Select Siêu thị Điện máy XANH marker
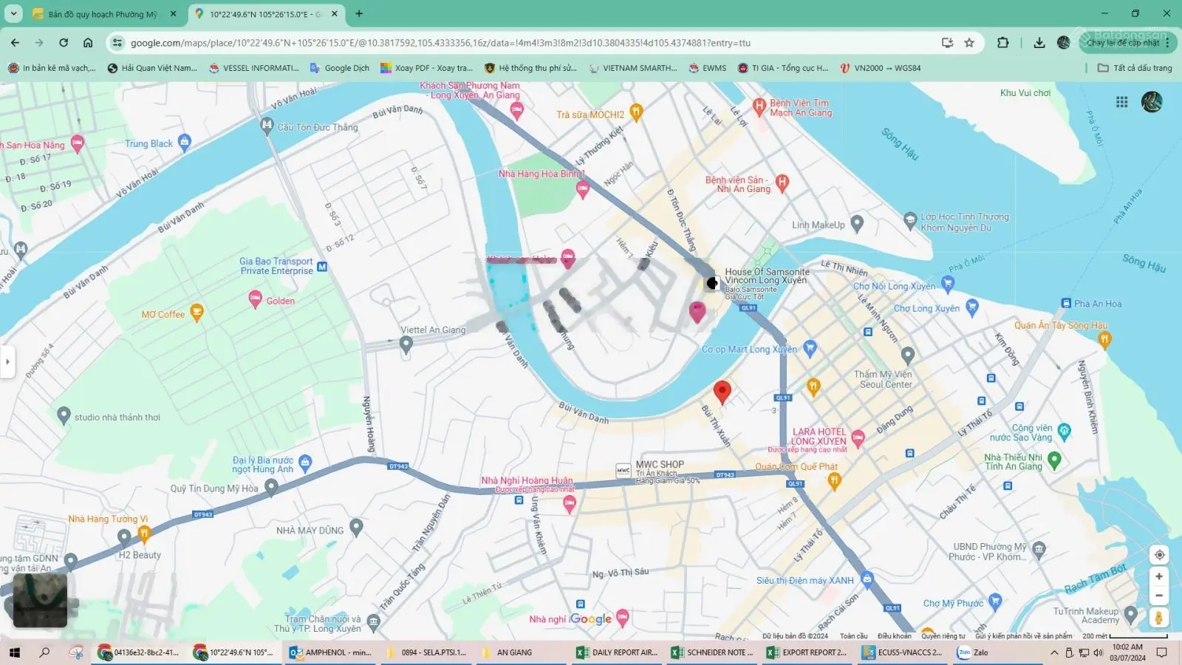The height and width of the screenshot is (665, 1182). 867,579
